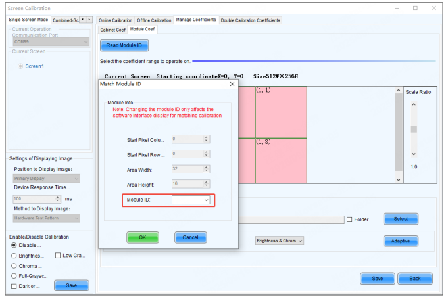Click the Select file button

tap(401, 219)
